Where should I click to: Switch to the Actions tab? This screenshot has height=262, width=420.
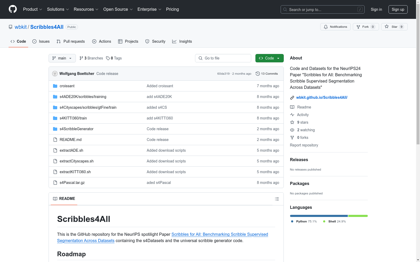point(102,41)
